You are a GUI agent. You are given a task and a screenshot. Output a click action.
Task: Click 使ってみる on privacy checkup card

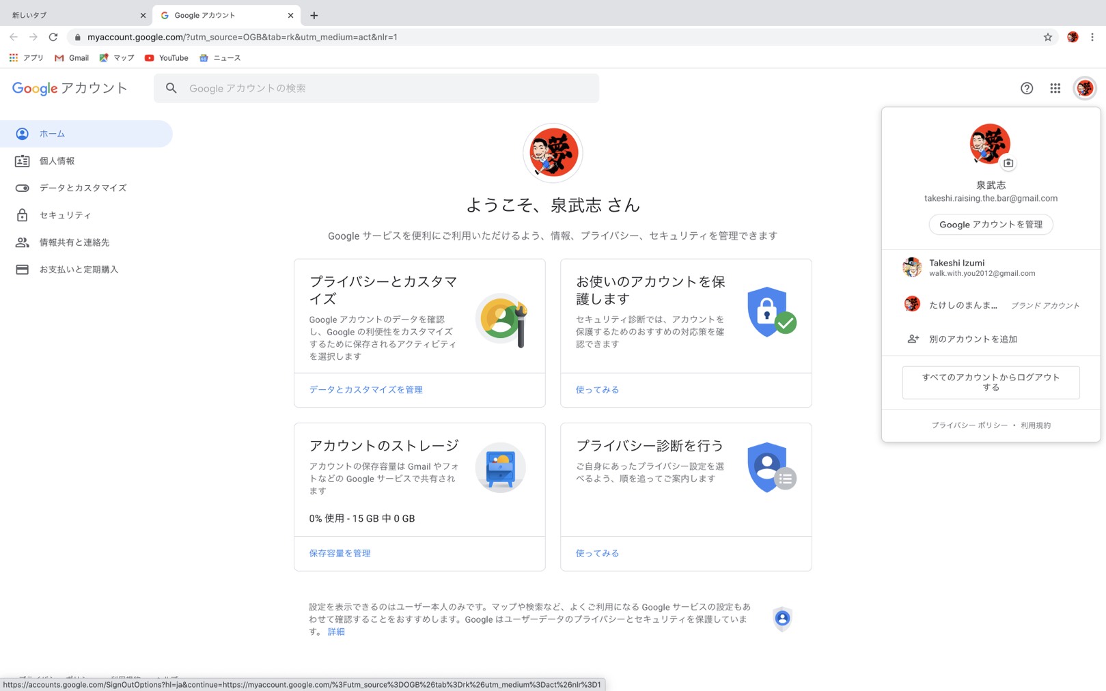[x=597, y=554]
